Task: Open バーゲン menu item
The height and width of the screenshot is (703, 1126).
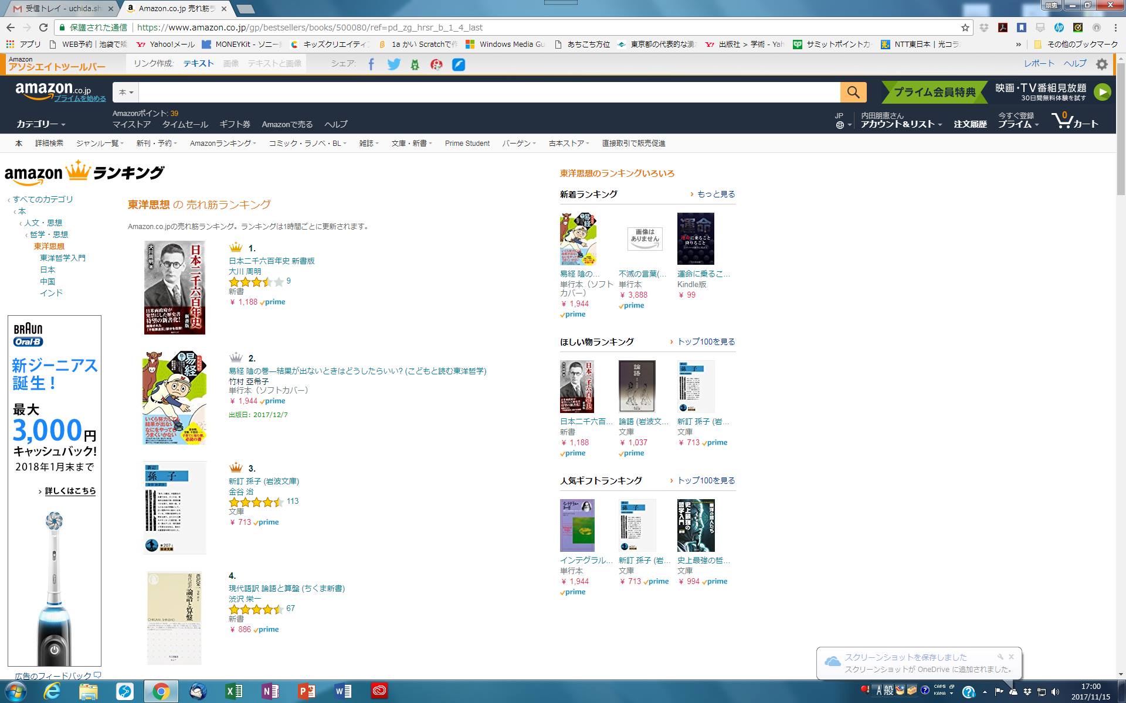Action: click(519, 143)
